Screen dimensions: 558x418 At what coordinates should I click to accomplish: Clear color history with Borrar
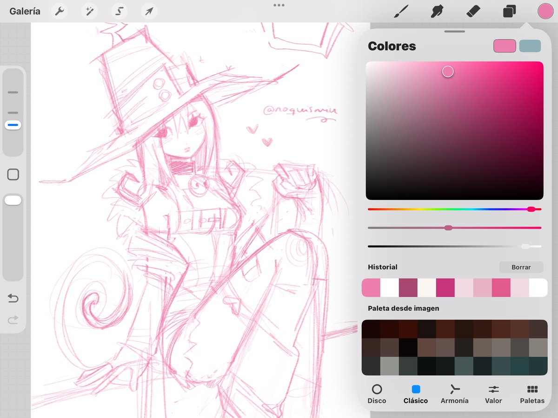521,267
